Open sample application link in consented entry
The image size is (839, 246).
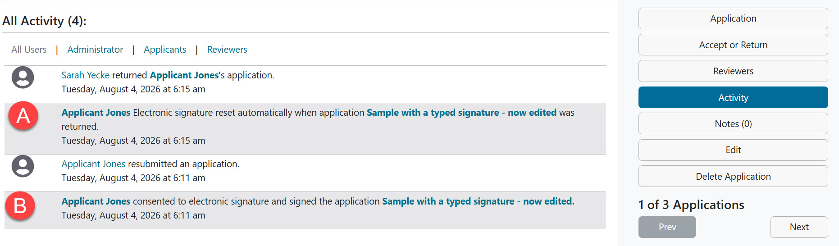pyautogui.click(x=478, y=201)
